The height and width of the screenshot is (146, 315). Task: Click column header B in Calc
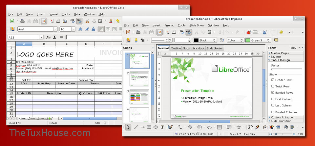(44, 44)
